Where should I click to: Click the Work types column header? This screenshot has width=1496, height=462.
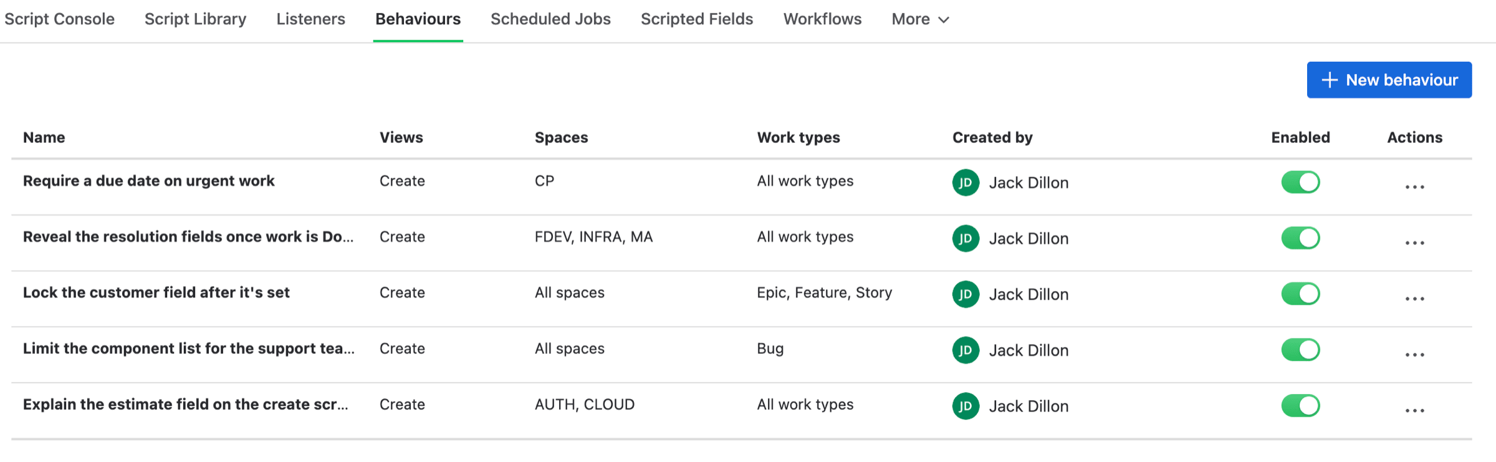pyautogui.click(x=798, y=137)
